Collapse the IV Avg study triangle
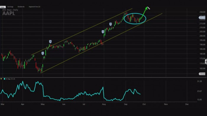Image resolution: width=207 pixels, height=116 pixels. click(1, 79)
